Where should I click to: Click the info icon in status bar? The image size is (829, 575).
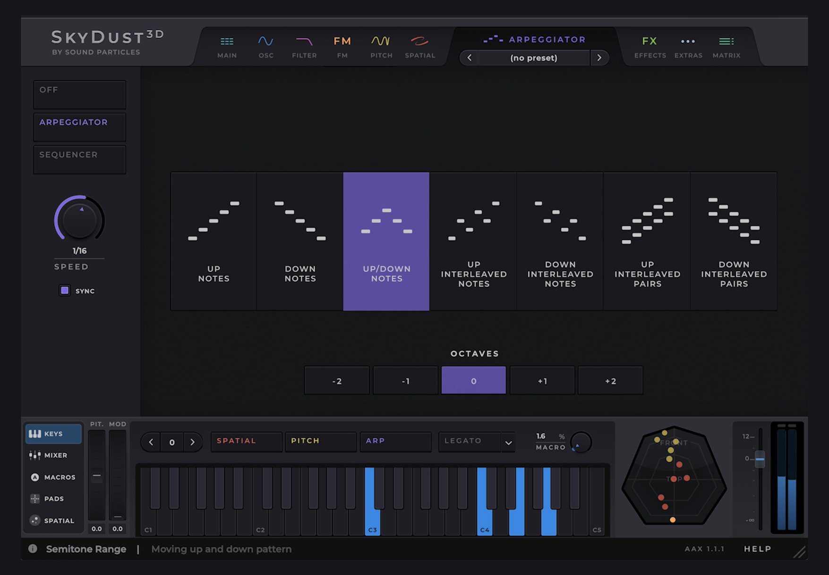pos(33,549)
